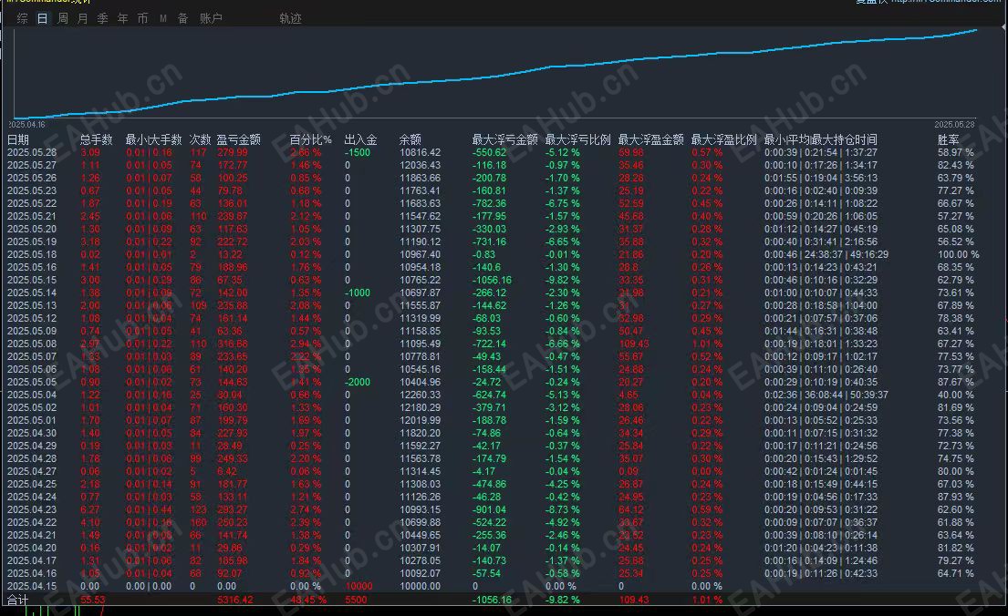Click the 次数 column header
Image resolution: width=1008 pixels, height=616 pixels.
tap(200, 139)
